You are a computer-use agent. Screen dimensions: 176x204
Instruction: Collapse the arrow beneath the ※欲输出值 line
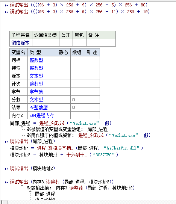point(30,191)
